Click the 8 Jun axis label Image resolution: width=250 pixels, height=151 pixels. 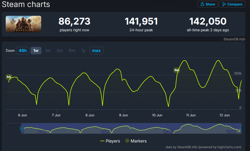90,115
